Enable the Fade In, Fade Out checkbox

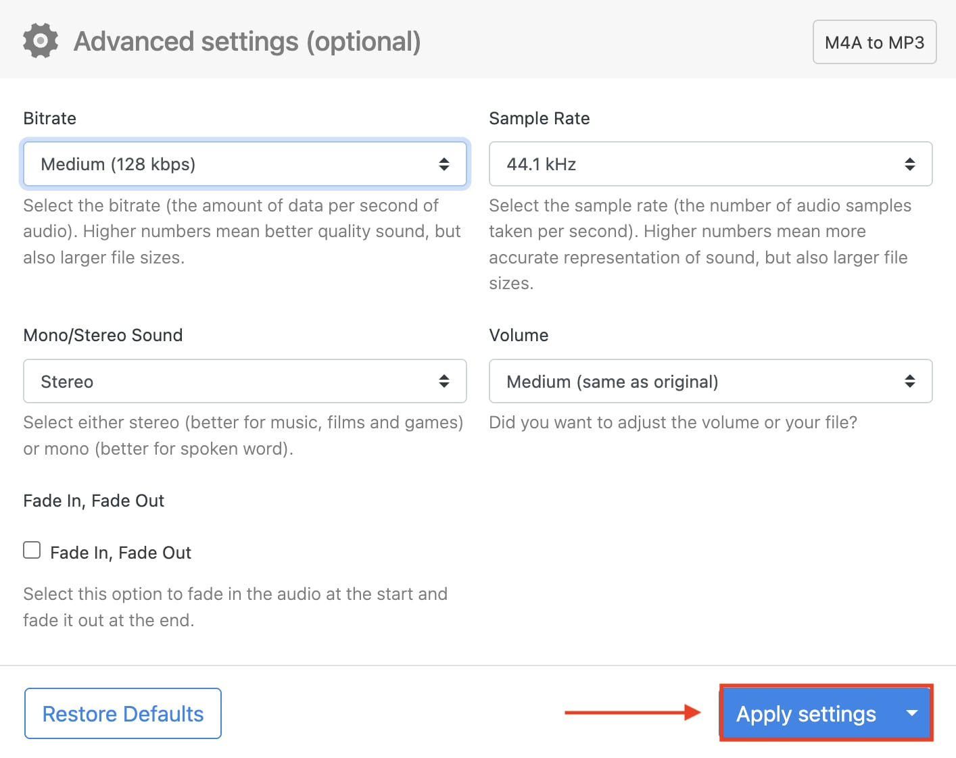pyautogui.click(x=32, y=550)
